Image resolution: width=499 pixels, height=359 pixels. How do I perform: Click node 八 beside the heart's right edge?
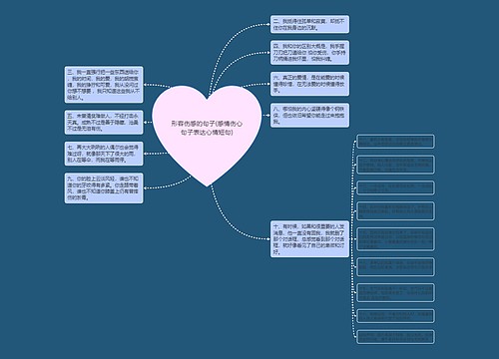pos(309,115)
